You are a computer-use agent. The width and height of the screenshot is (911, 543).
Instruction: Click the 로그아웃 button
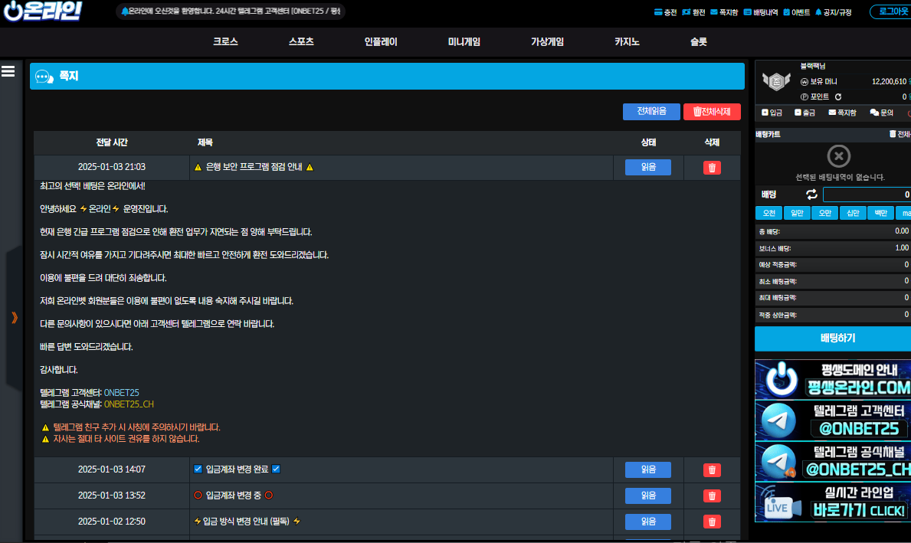coord(892,11)
